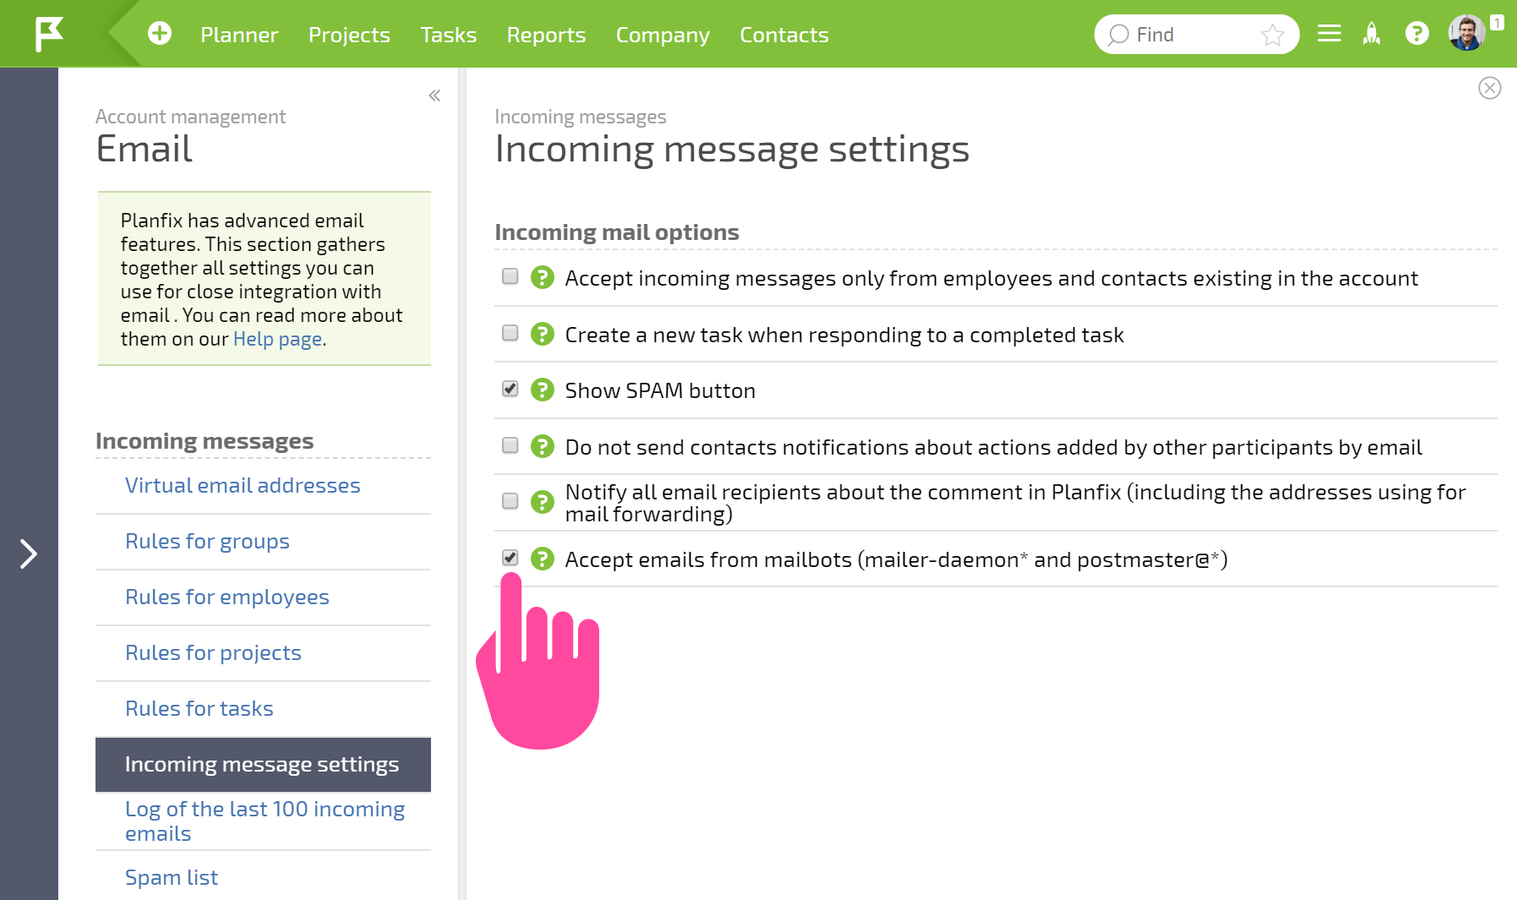The height and width of the screenshot is (900, 1517).
Task: Collapse the sidebar with double chevron
Action: (434, 95)
